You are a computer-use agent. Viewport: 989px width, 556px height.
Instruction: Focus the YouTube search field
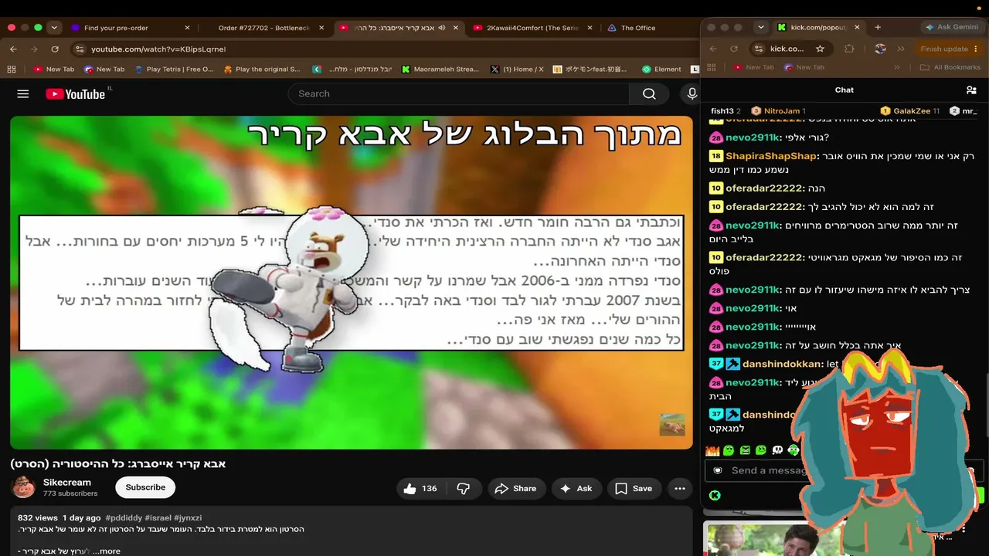[x=459, y=94]
